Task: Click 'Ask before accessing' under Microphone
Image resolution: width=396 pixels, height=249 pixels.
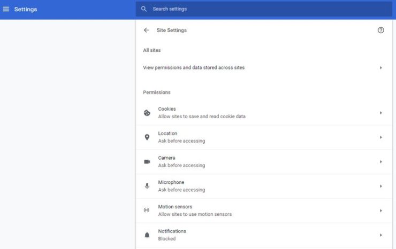Action: pos(181,190)
